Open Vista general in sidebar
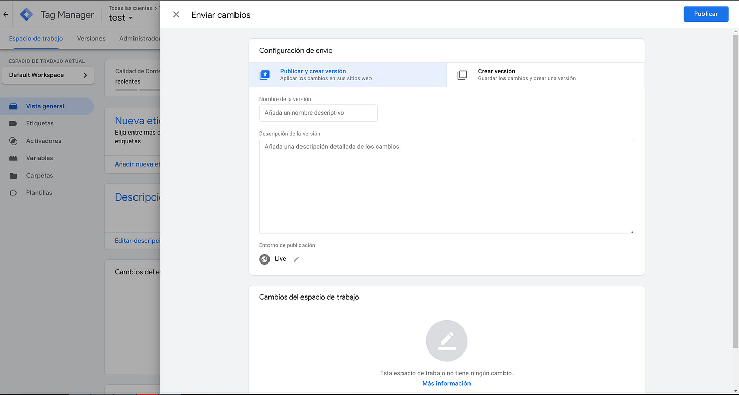The height and width of the screenshot is (395, 739). tap(47, 106)
